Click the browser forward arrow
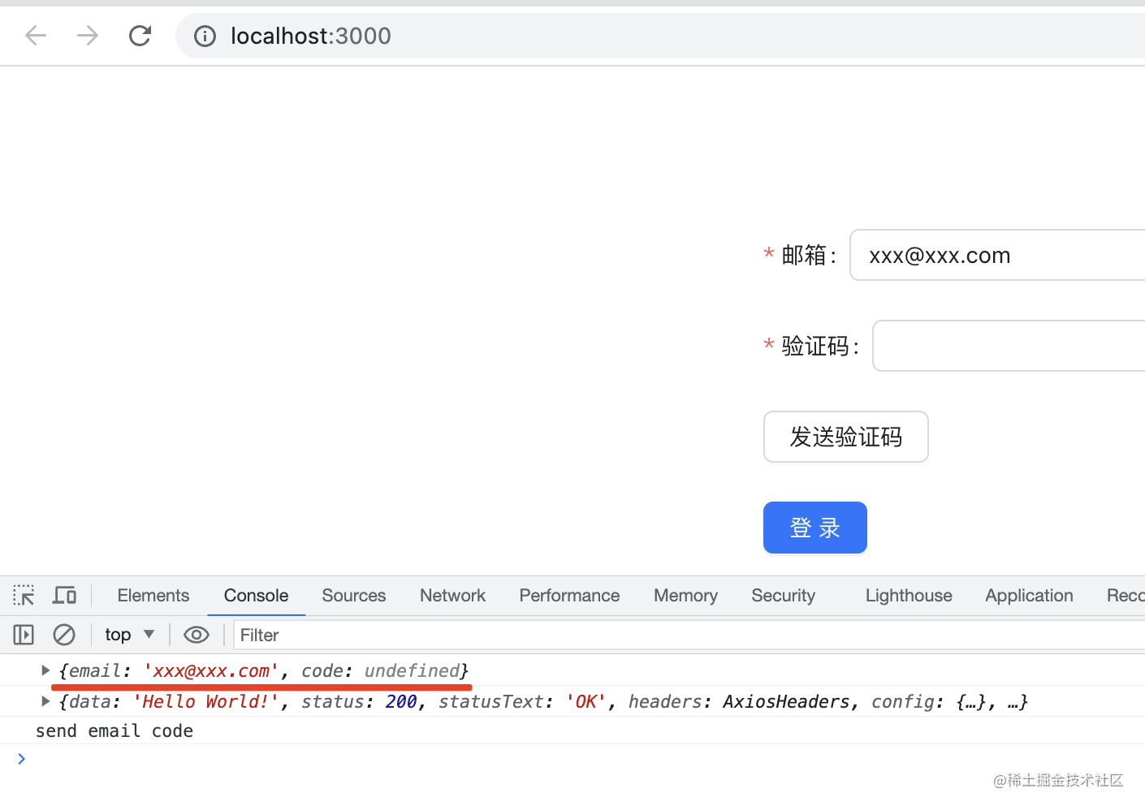The width and height of the screenshot is (1145, 810). tap(88, 36)
